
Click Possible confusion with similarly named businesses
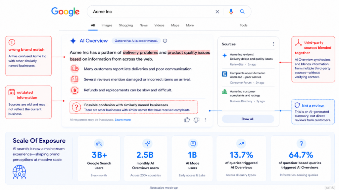pos(126,105)
